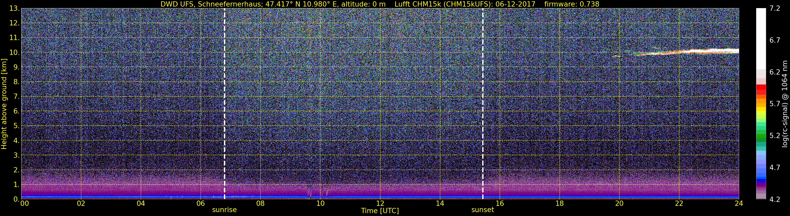
Task: Click the colorbar tick value "7.2"
Action: tap(775, 9)
